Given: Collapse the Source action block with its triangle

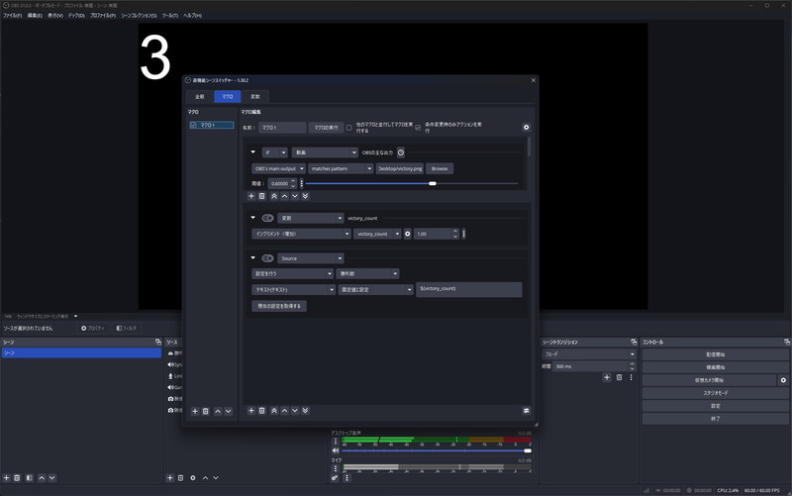Looking at the screenshot, I should coord(253,258).
